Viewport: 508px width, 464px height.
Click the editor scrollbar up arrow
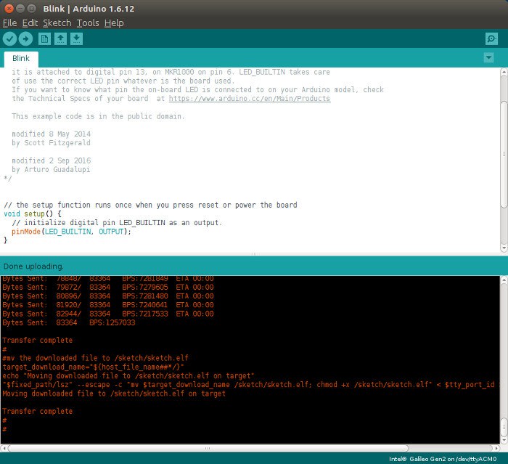point(504,71)
